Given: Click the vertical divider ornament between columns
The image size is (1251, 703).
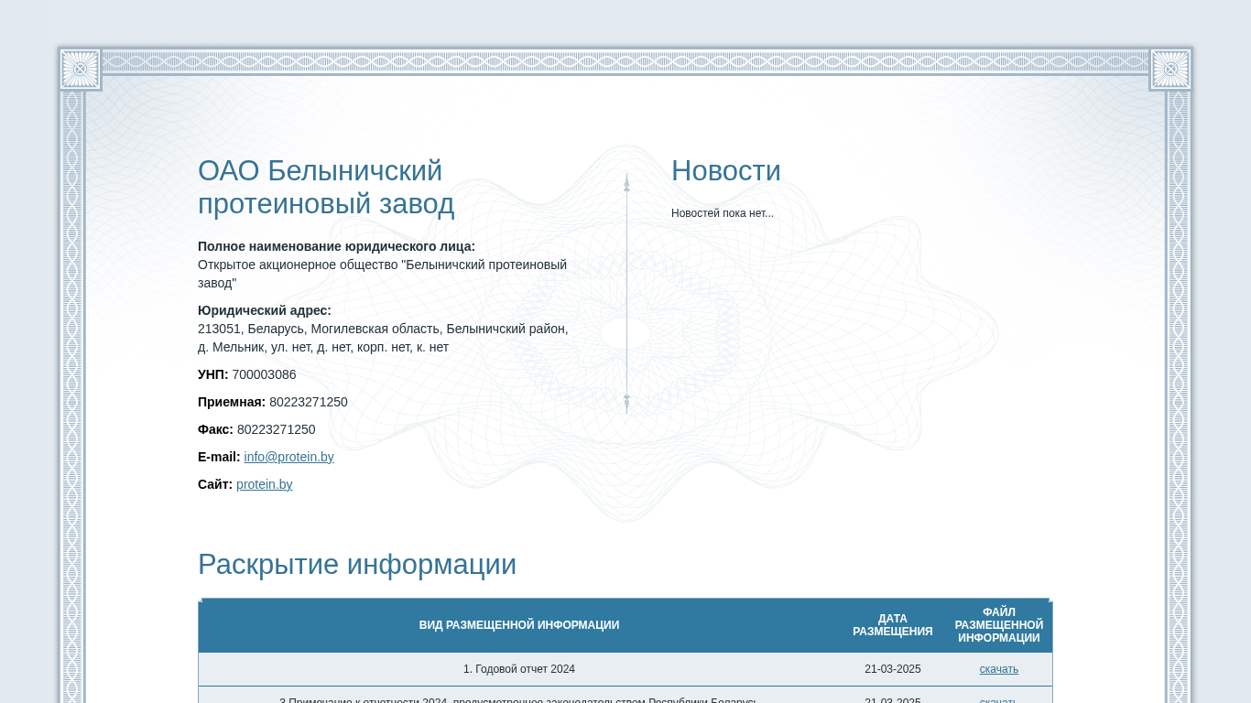Looking at the screenshot, I should pyautogui.click(x=626, y=293).
